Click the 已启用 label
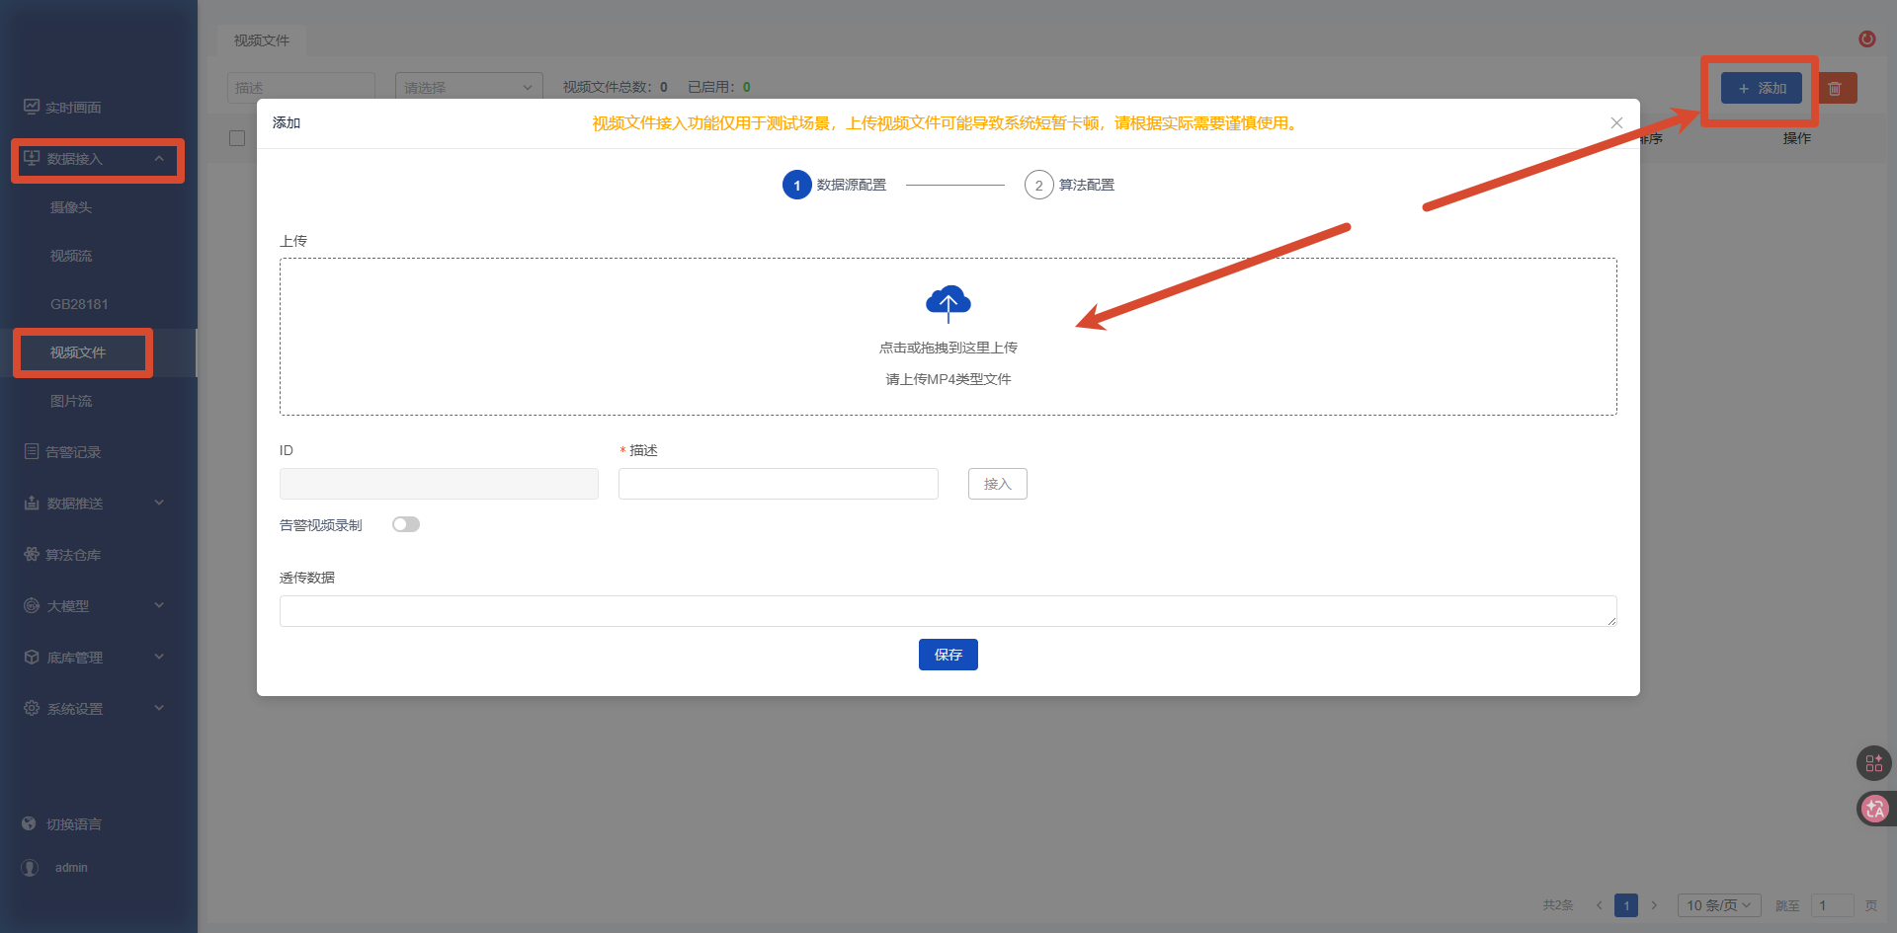The image size is (1897, 933). 710,87
